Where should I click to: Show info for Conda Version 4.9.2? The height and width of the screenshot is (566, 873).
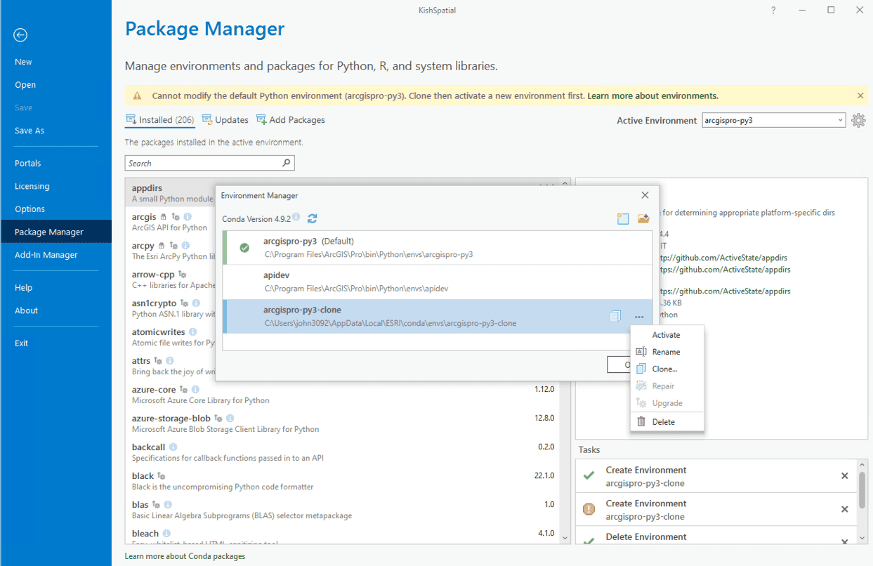pyautogui.click(x=294, y=218)
